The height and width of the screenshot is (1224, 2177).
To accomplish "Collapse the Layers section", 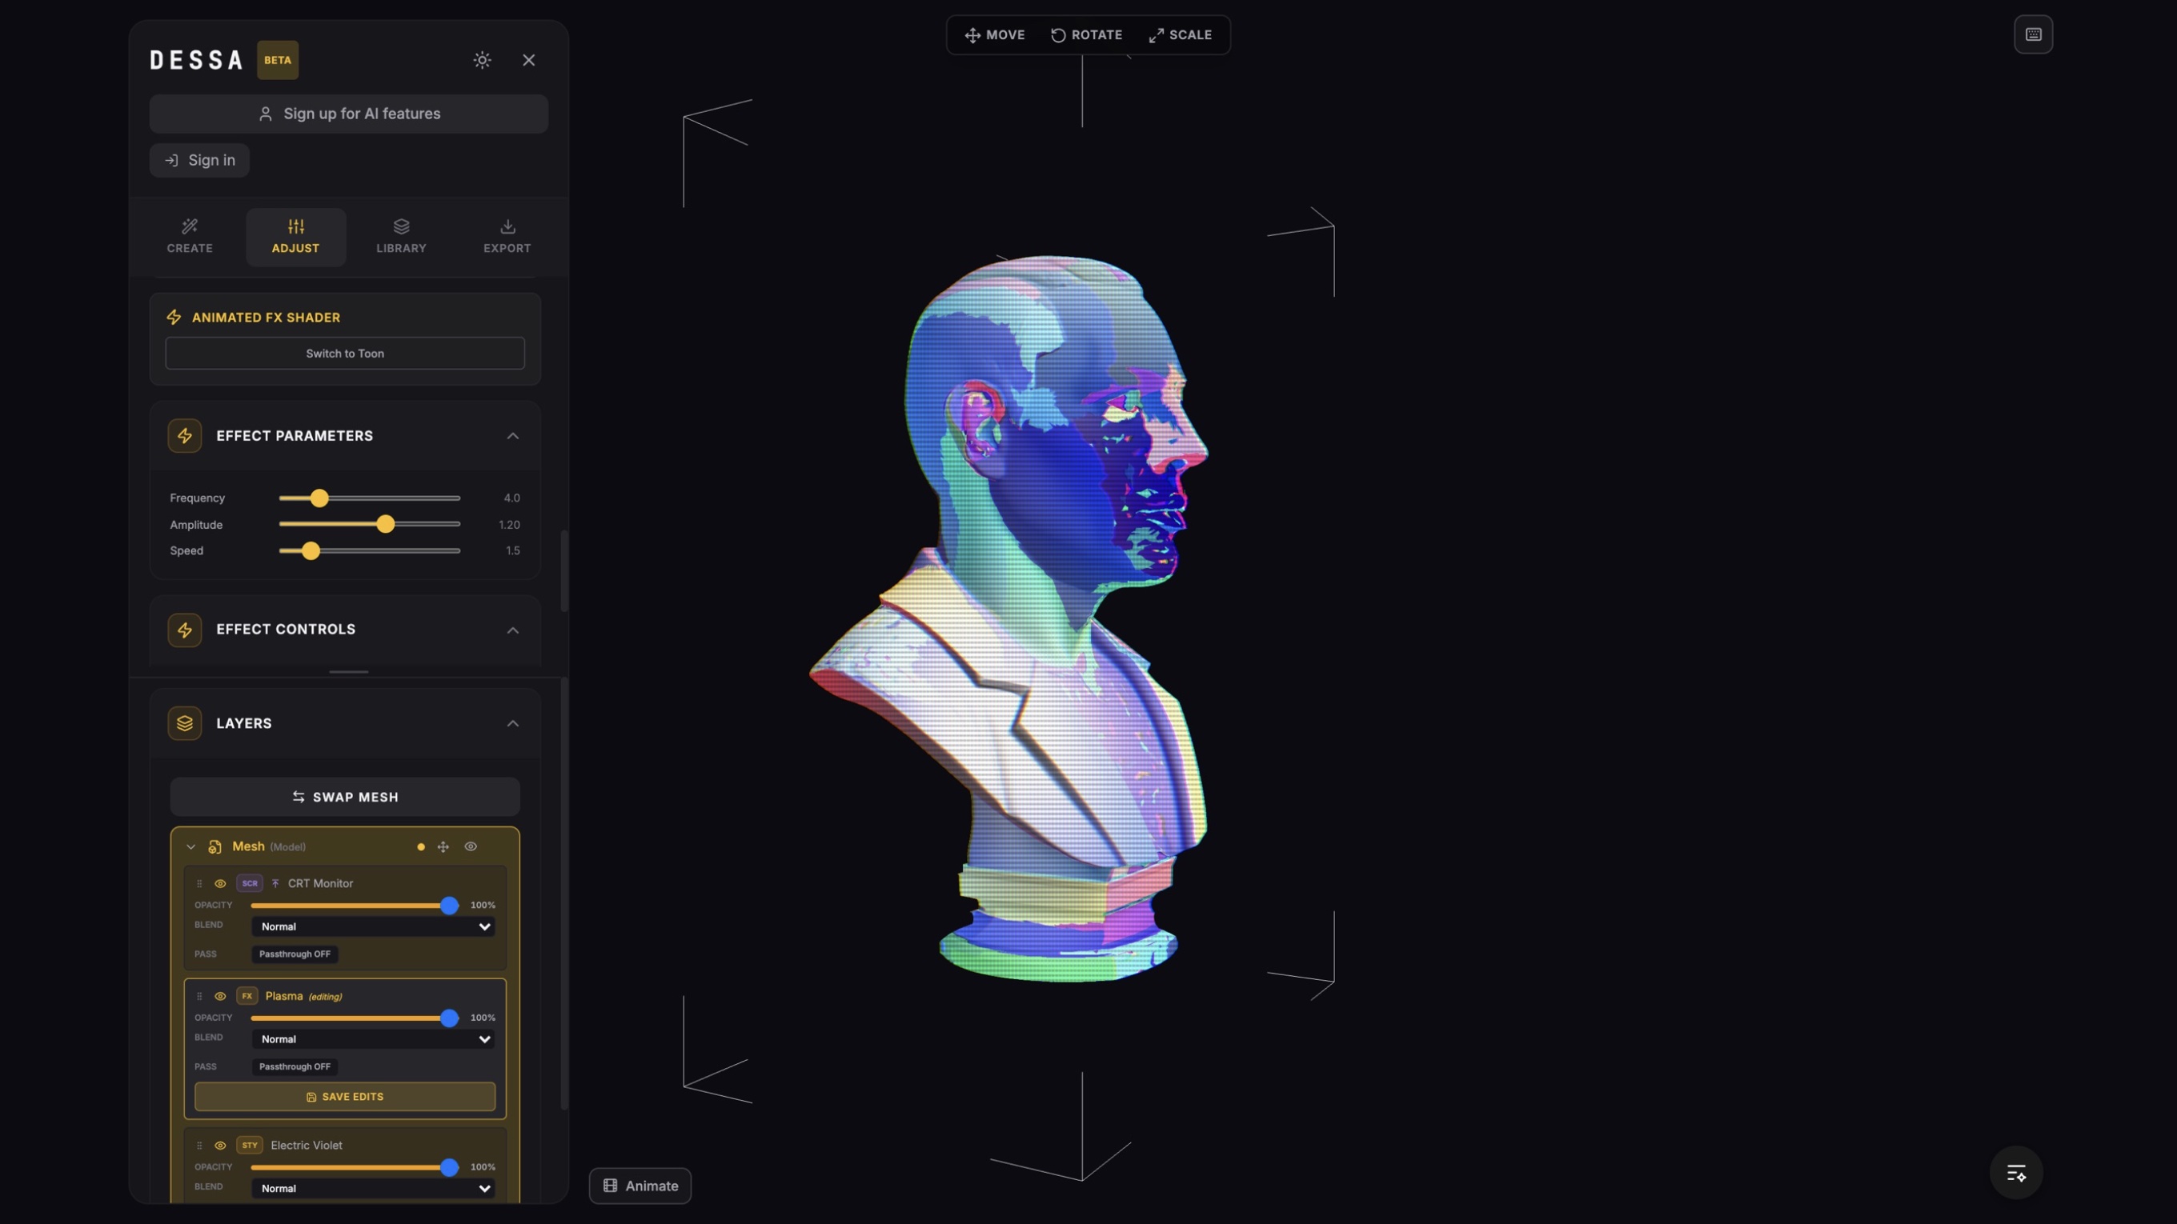I will click(513, 723).
